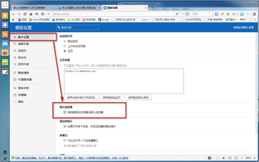
Task: Open the Google bookmark
Action: [104, 20]
